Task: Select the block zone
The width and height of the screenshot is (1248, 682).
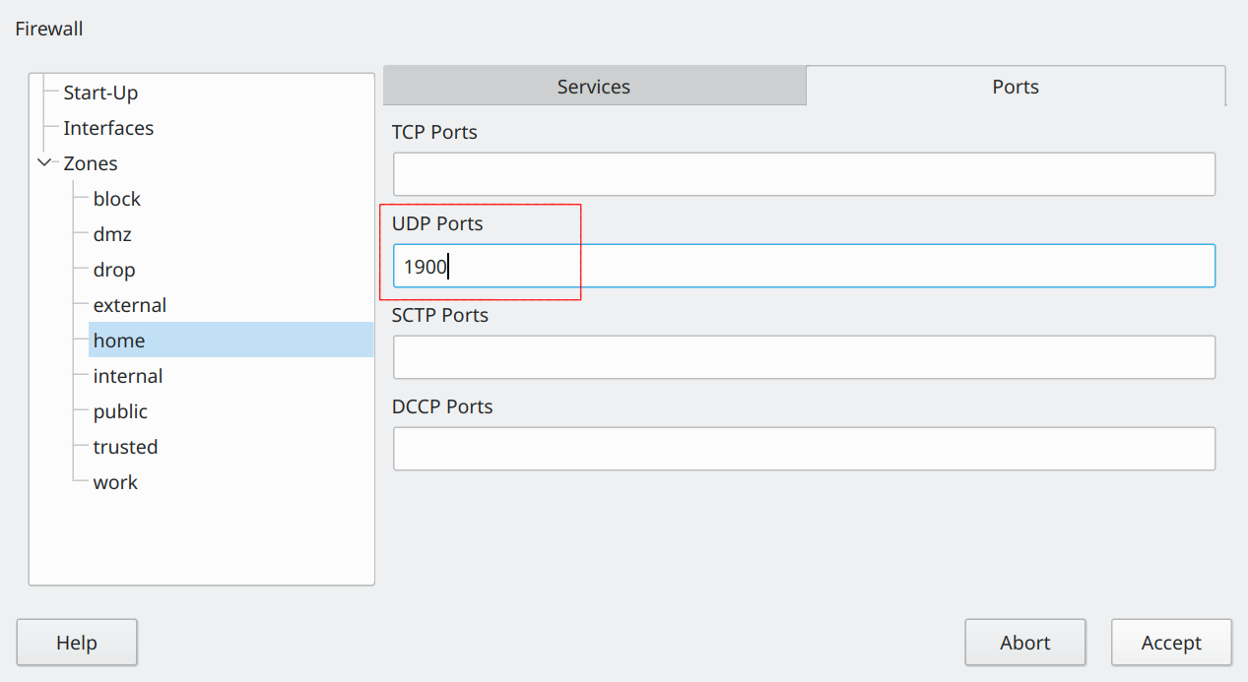Action: pyautogui.click(x=116, y=198)
